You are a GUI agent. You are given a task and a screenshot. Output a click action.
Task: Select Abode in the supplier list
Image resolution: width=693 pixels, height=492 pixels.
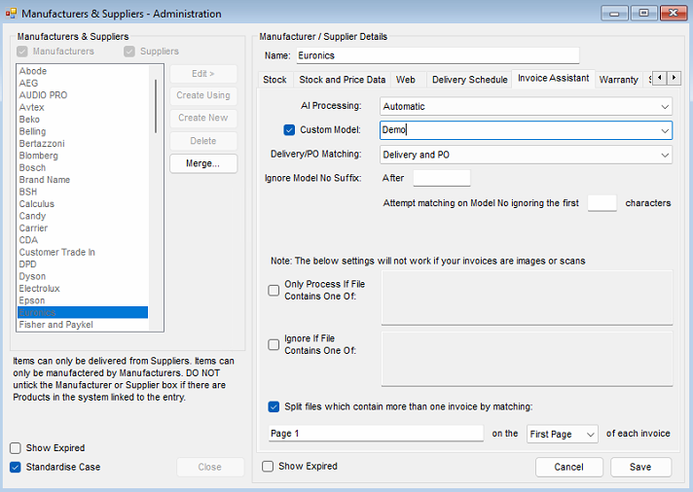83,71
